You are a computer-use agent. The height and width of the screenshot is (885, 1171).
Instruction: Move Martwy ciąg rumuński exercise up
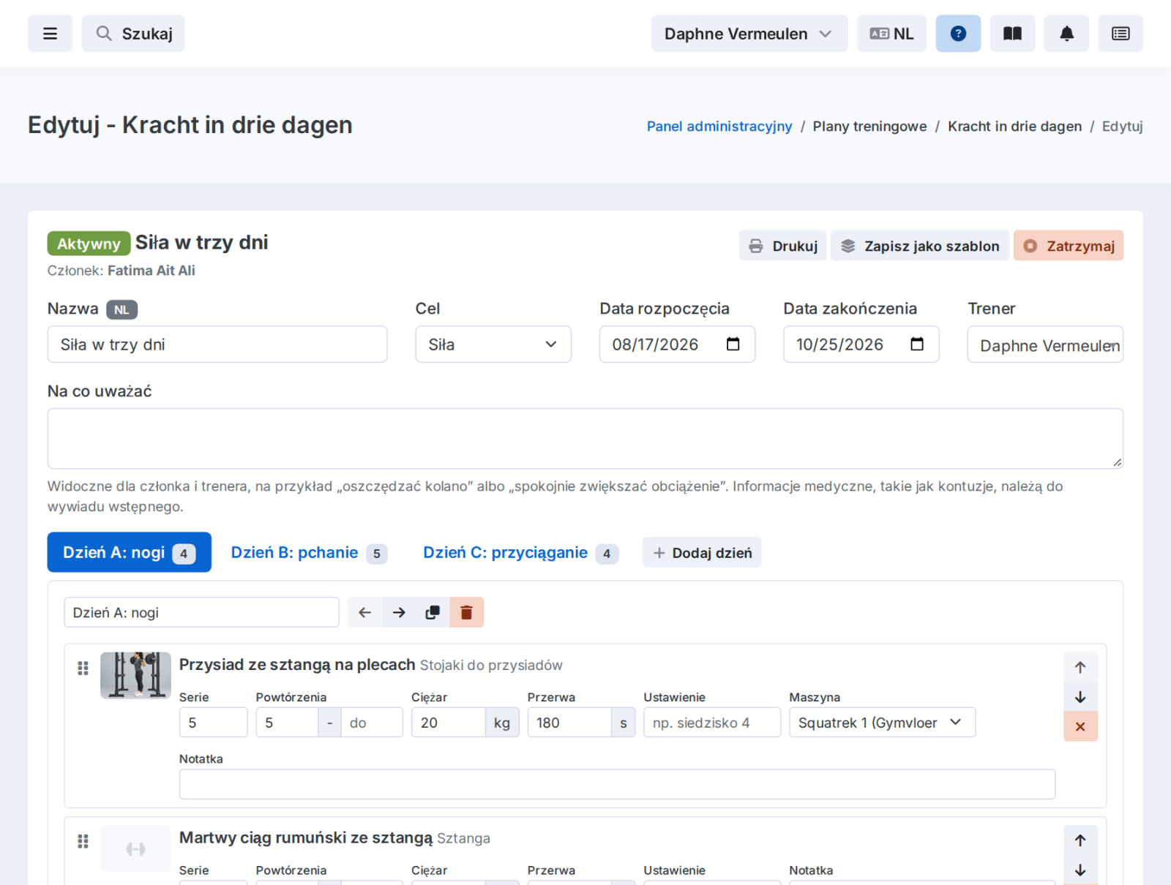(1080, 840)
